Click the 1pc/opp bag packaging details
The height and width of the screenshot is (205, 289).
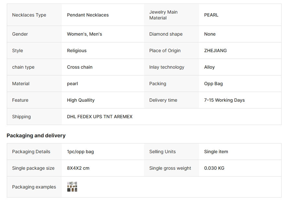coord(80,152)
